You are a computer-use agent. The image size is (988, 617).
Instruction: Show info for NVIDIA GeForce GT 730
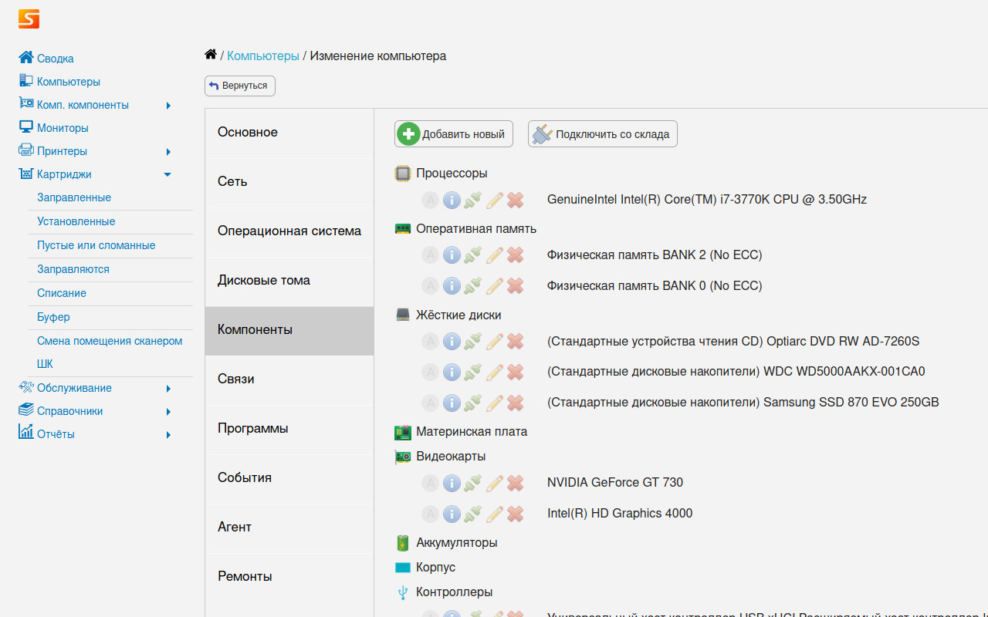click(x=452, y=483)
